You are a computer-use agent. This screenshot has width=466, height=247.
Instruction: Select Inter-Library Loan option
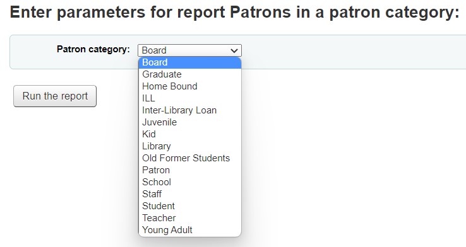(190, 110)
